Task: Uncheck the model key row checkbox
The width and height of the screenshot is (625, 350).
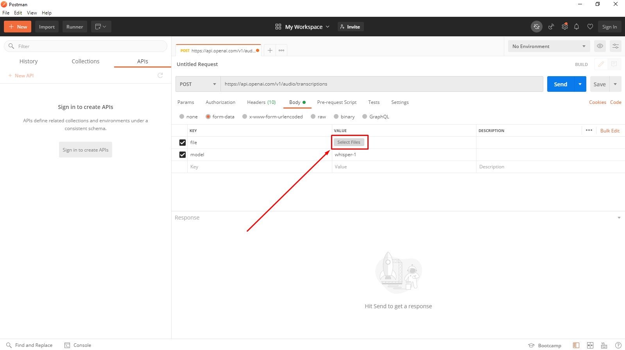Action: [x=183, y=155]
